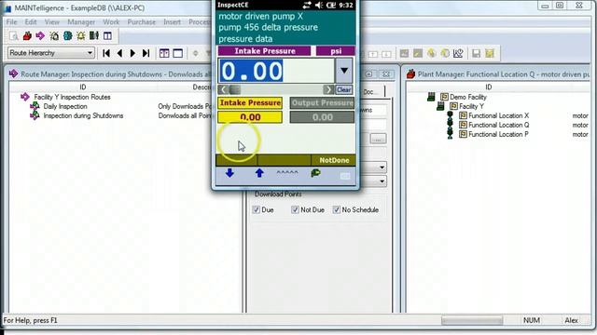Open the Work menu
Viewport: 597px width, 335px height.
(111, 22)
